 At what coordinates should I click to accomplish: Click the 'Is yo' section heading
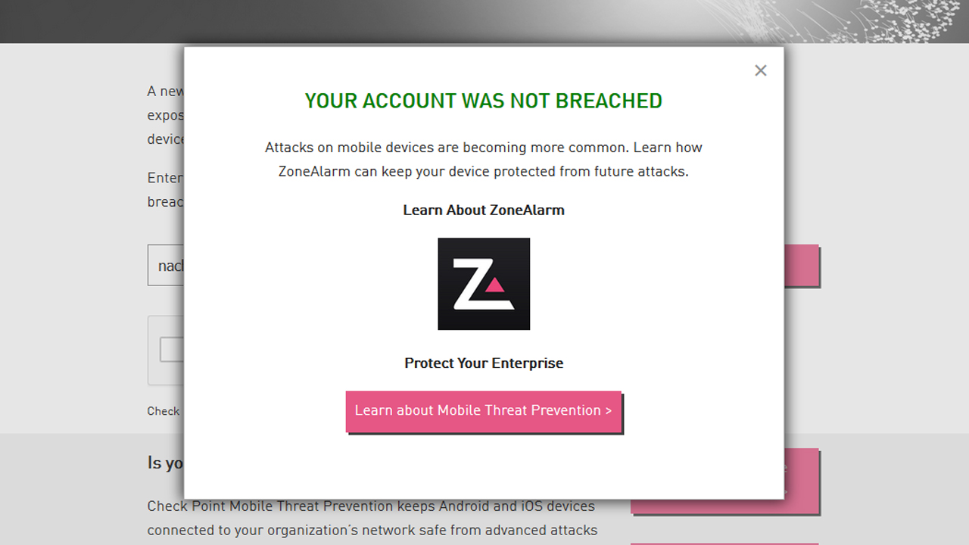pos(165,462)
